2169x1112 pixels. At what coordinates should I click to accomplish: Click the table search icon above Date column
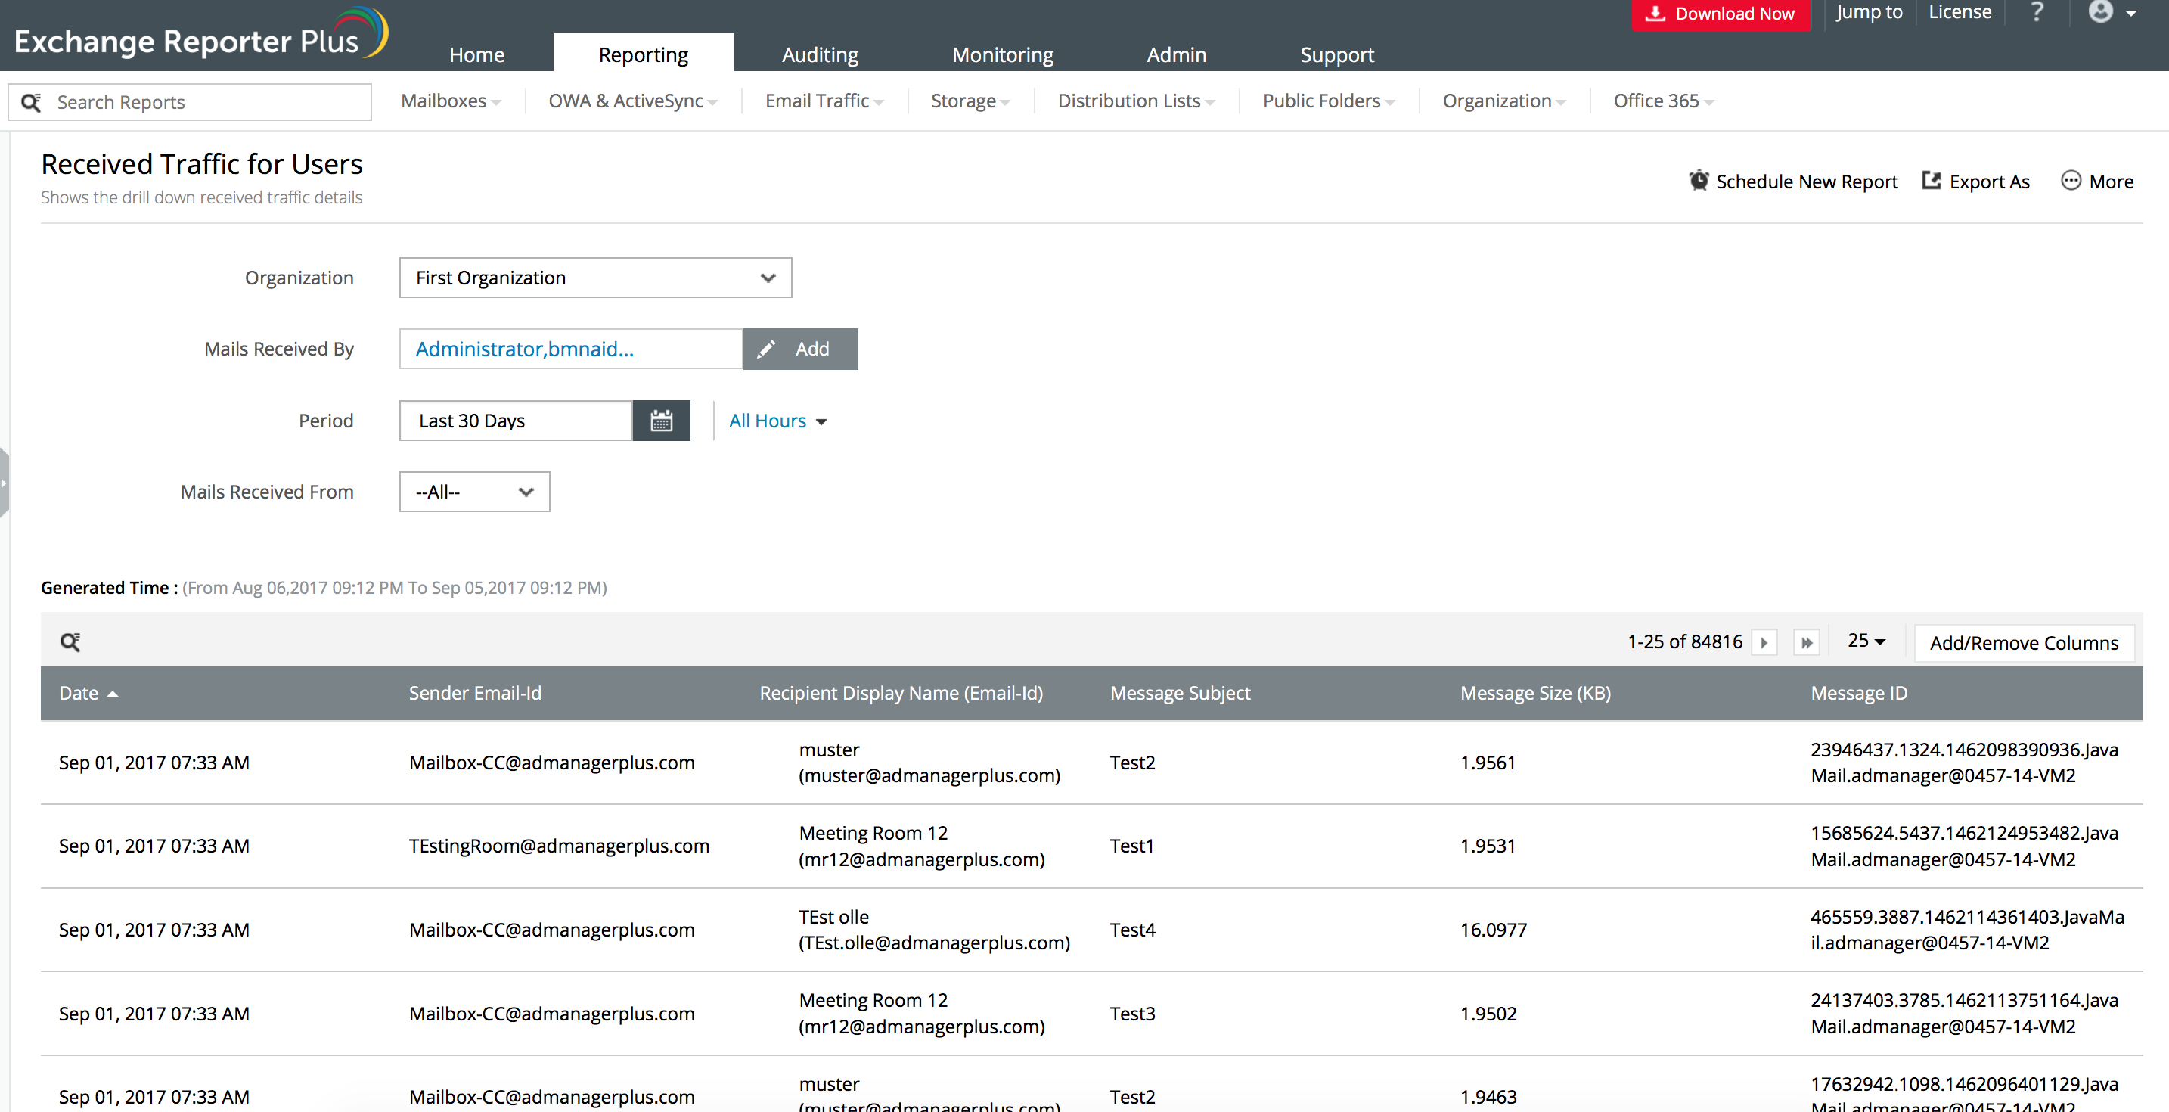point(71,642)
